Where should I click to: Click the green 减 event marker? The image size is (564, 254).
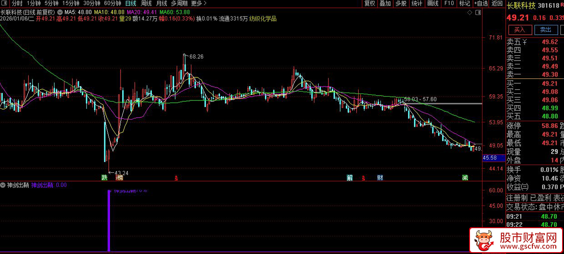point(465,177)
